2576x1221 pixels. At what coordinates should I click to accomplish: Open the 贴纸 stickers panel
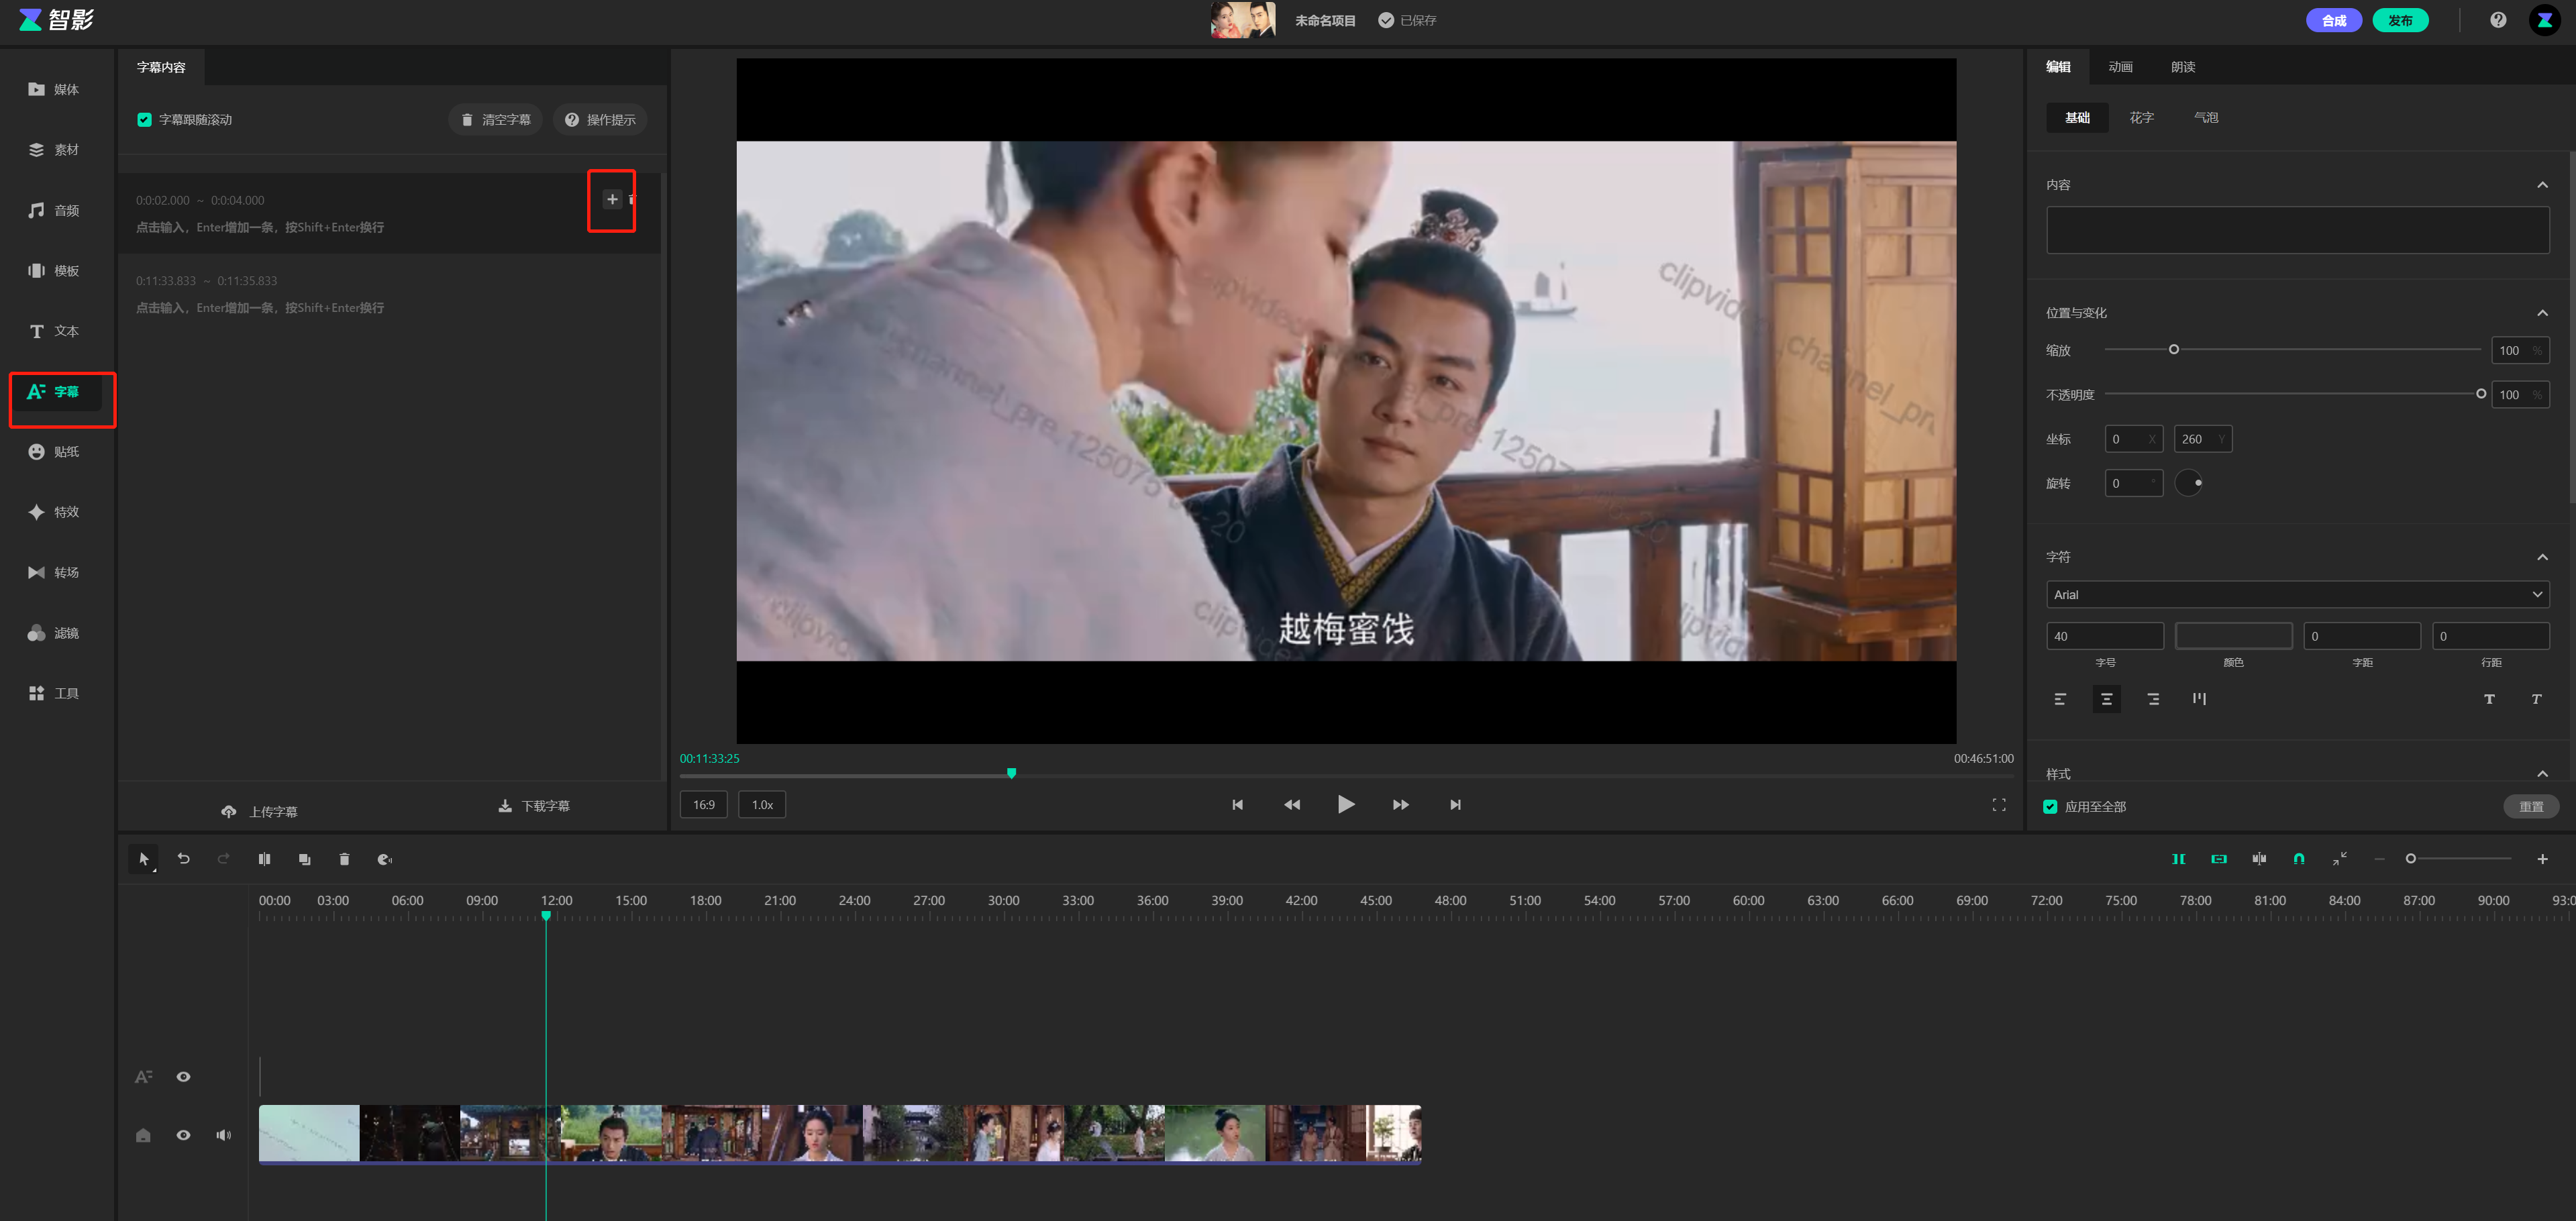pyautogui.click(x=54, y=451)
